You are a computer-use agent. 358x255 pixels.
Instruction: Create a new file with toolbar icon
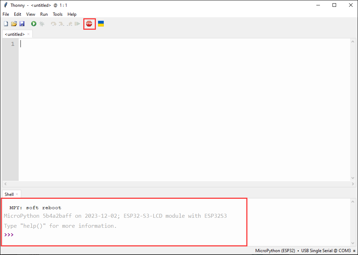click(6, 24)
